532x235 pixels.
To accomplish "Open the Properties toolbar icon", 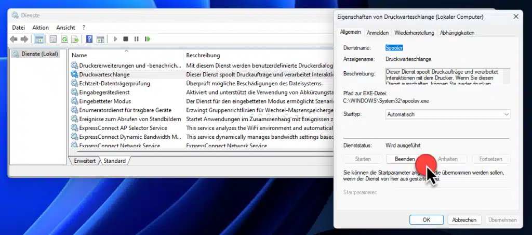I will [x=54, y=40].
